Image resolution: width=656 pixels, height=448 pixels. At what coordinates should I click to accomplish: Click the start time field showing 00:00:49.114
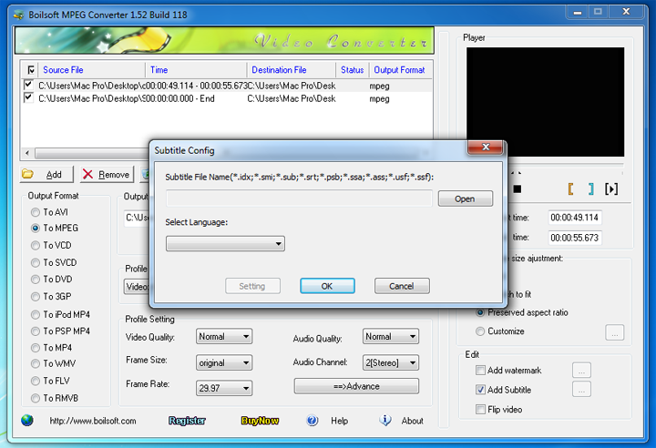(x=574, y=218)
